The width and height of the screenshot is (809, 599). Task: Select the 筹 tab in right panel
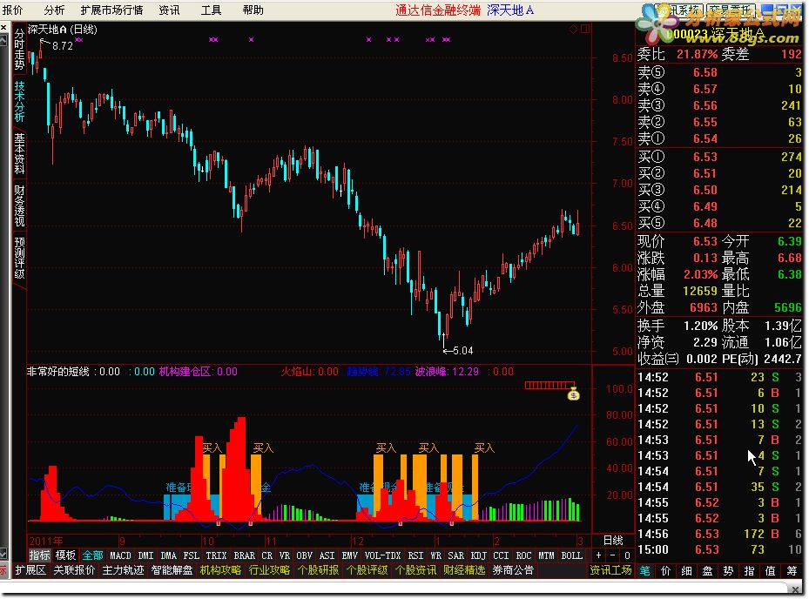coord(792,570)
